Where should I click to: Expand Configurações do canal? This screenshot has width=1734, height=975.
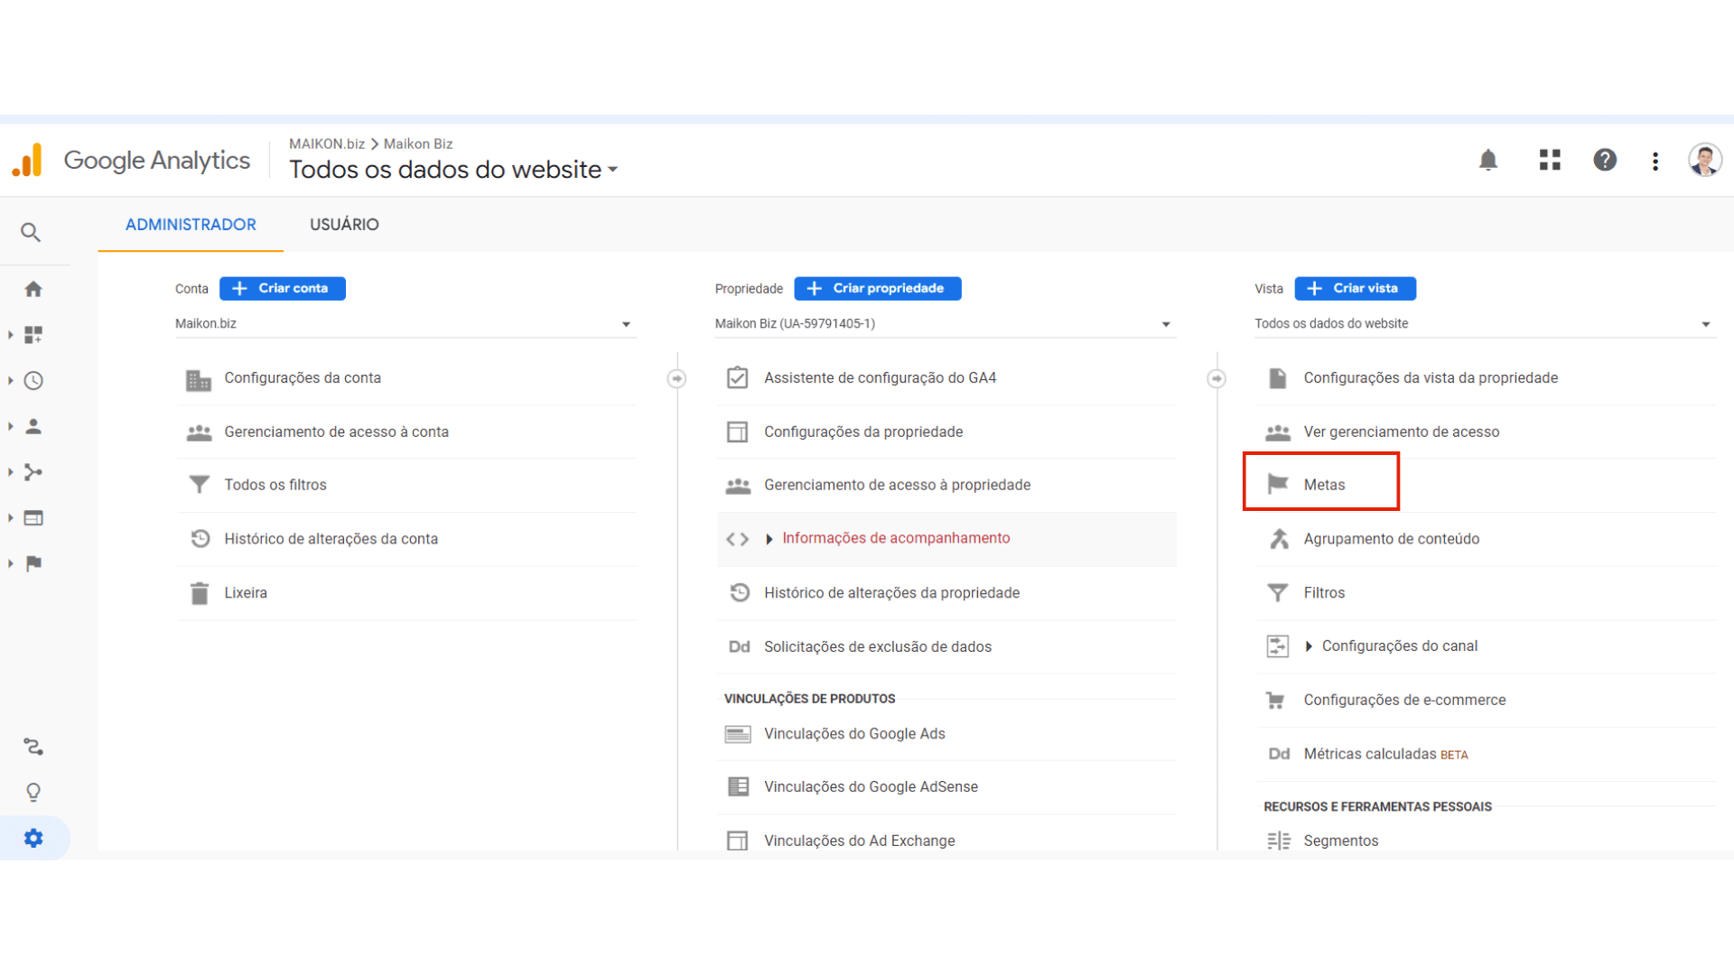1309,646
